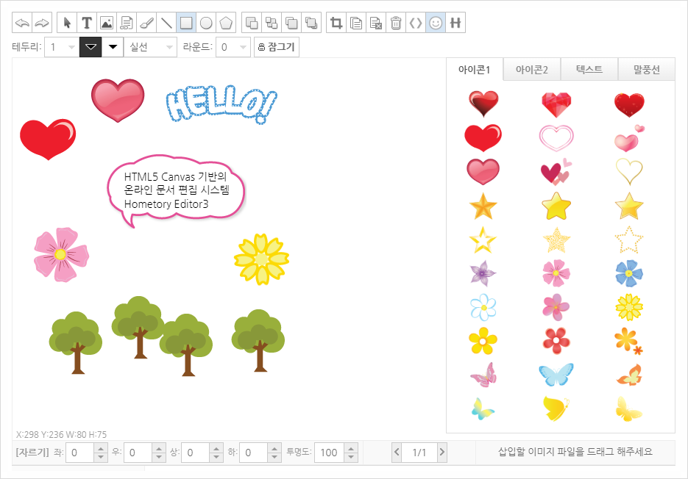Pick the dark red glossy heart icon
688x479 pixels.
coord(483,104)
